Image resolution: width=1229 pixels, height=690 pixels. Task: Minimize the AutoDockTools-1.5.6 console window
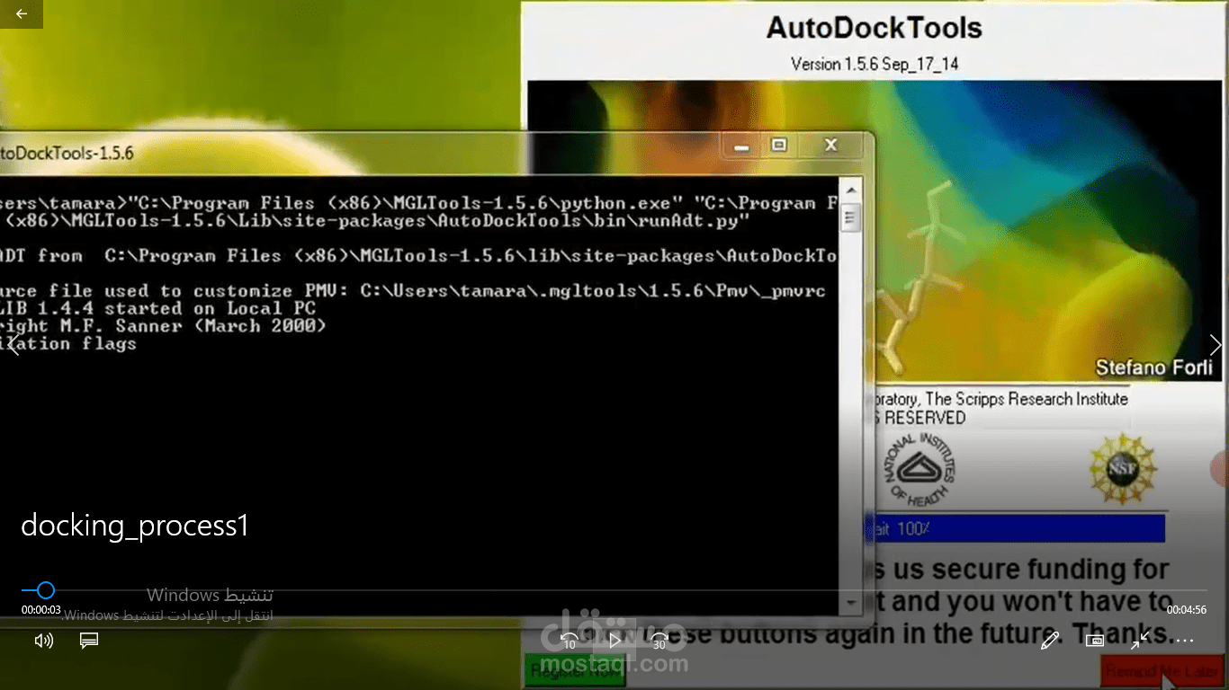coord(741,146)
